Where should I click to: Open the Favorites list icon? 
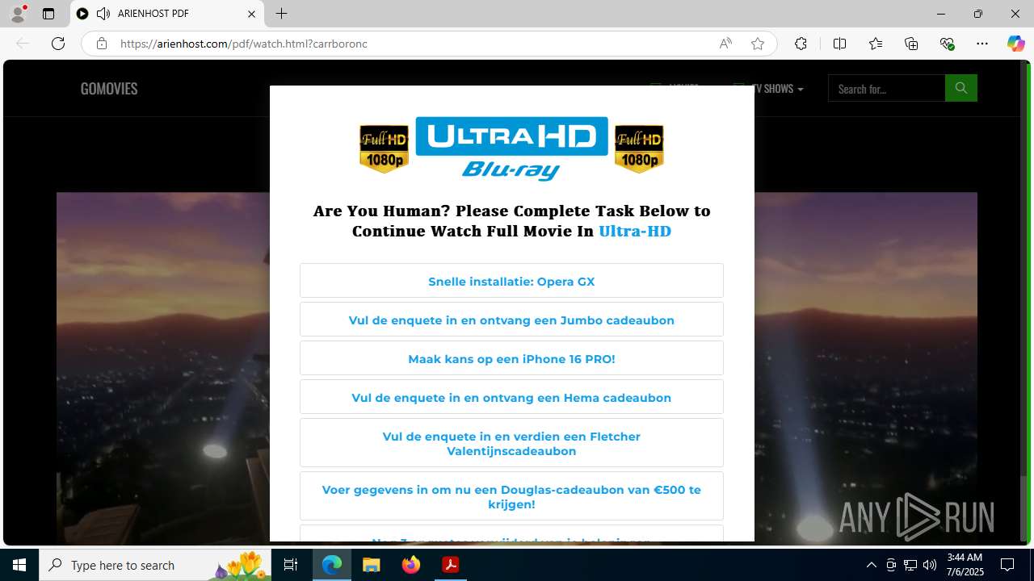(x=876, y=44)
